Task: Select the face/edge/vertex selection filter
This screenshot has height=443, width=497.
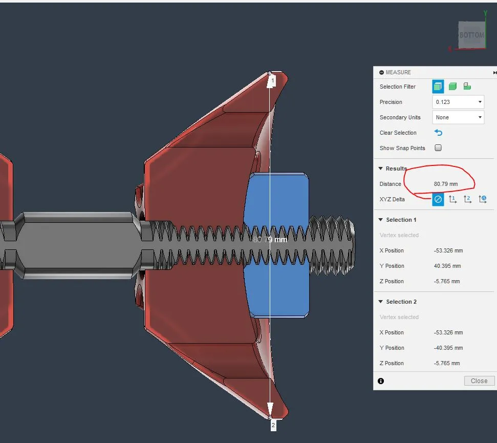Action: 438,87
